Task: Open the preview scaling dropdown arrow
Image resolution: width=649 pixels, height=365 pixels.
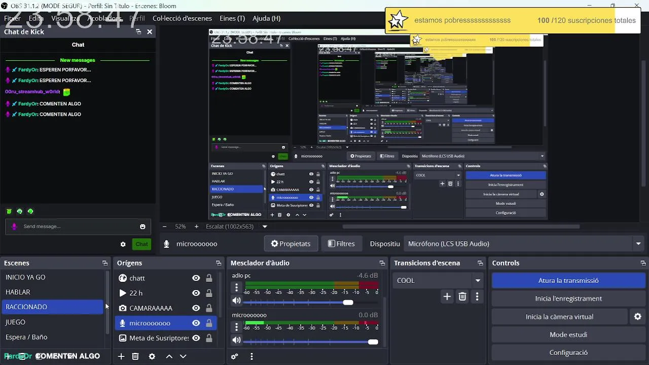Action: coord(265,227)
